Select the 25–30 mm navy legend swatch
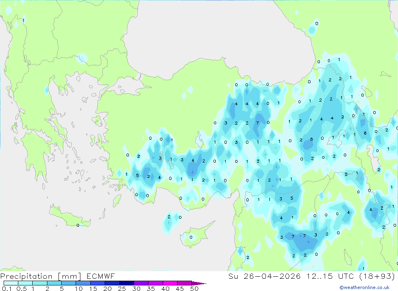Viewport: 398px width, 291px height. tap(127, 283)
